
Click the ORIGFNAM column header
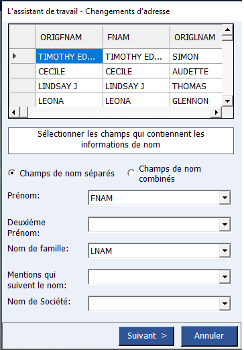pyautogui.click(x=69, y=37)
